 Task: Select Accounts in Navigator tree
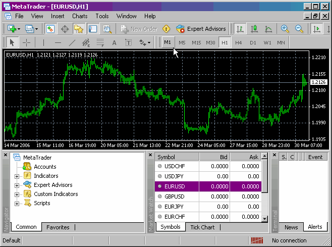(x=45, y=167)
